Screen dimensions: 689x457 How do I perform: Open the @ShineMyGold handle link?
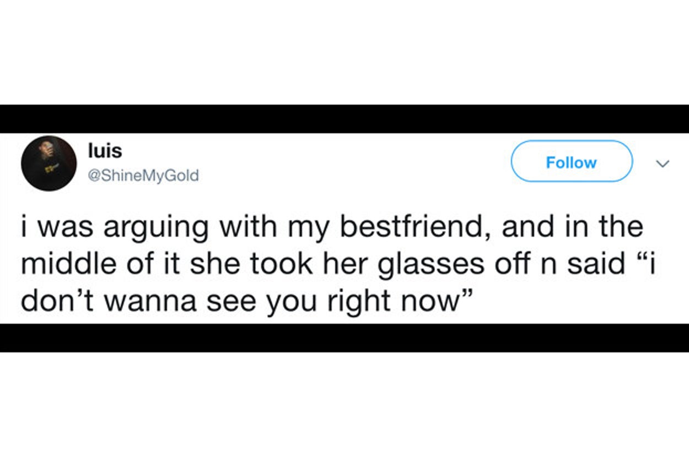coord(143,176)
